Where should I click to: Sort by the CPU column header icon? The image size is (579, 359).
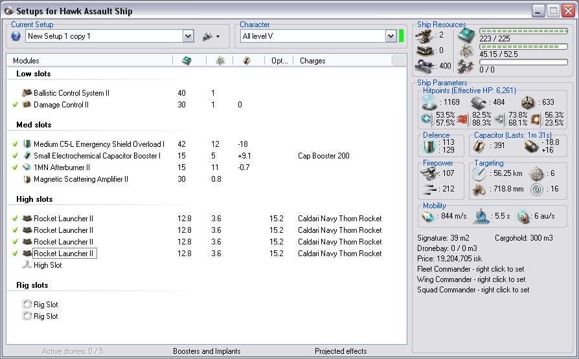coord(220,61)
